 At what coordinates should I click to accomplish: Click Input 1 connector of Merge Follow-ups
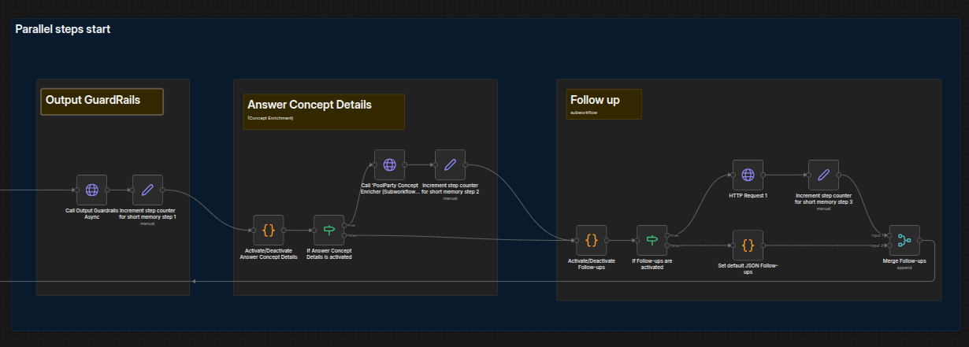tap(889, 234)
